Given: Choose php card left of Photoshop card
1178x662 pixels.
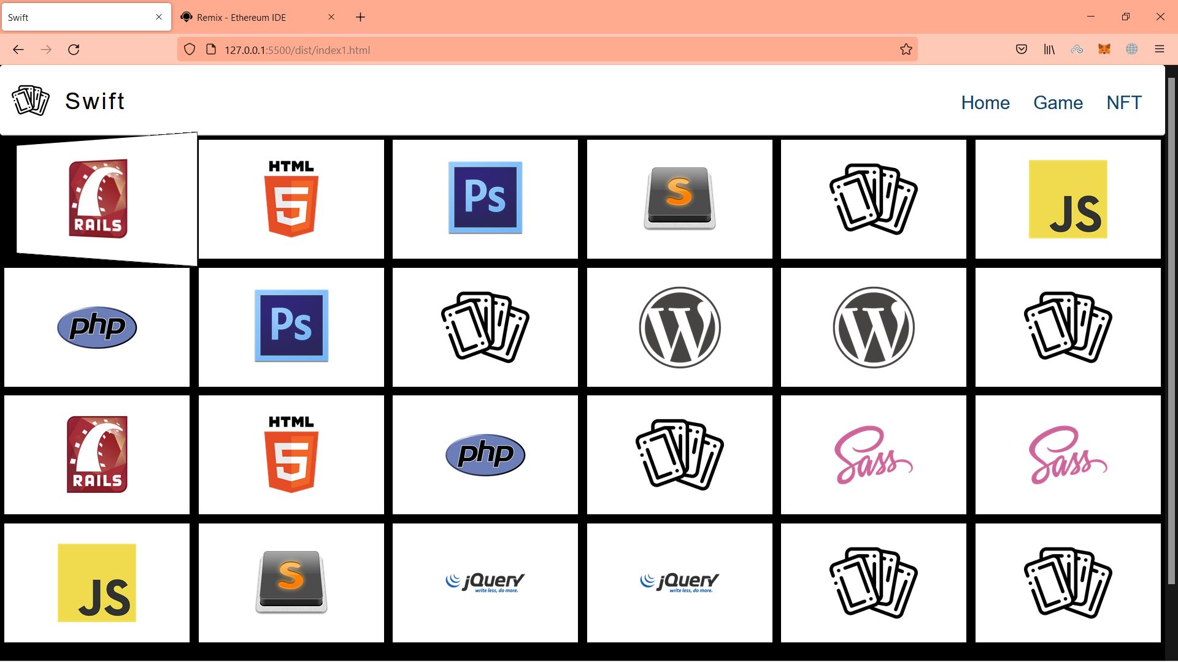Looking at the screenshot, I should pos(97,327).
